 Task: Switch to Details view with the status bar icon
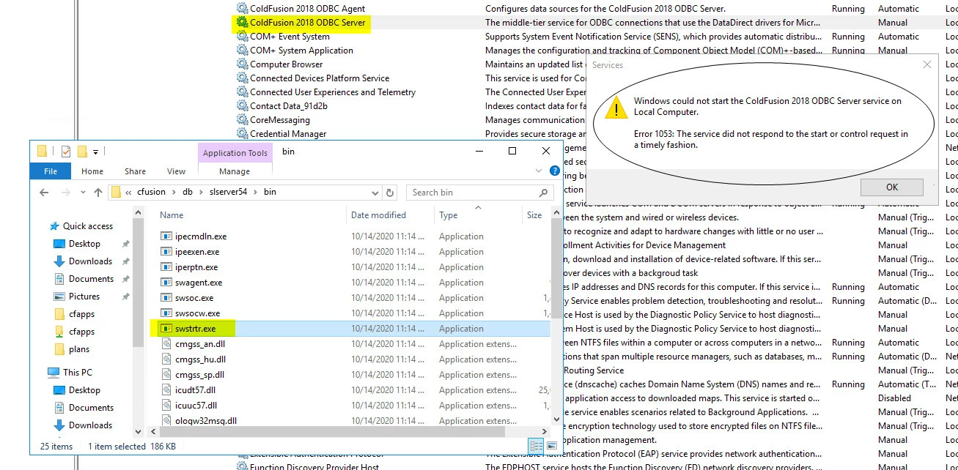click(x=536, y=446)
